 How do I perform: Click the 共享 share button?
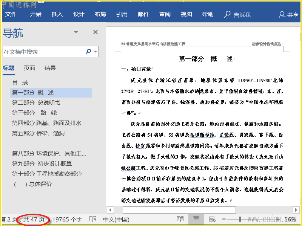click(x=289, y=15)
